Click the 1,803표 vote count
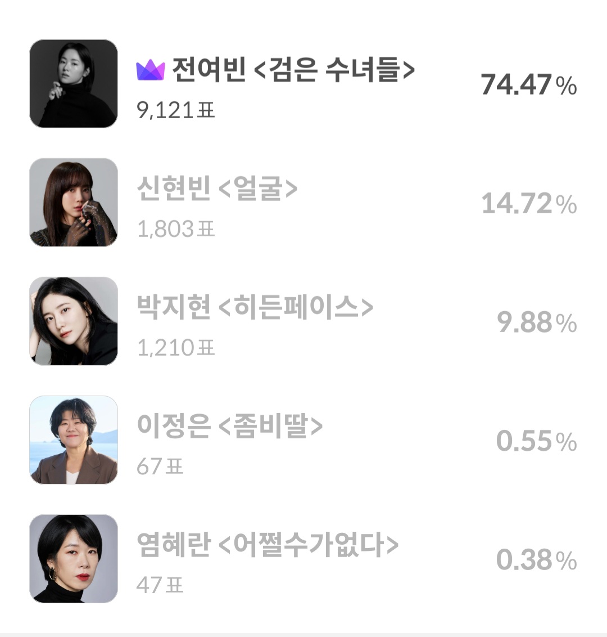This screenshot has width=607, height=637. pyautogui.click(x=176, y=229)
